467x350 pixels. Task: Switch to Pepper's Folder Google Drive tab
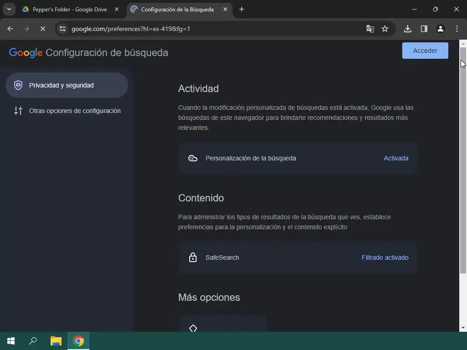pyautogui.click(x=70, y=9)
